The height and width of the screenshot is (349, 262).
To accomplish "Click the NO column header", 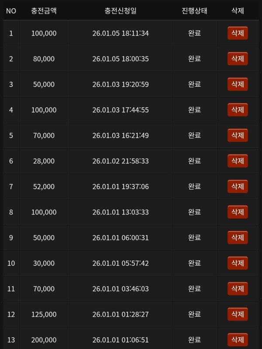I will [11, 11].
